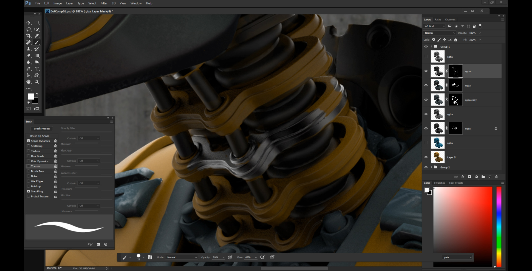Viewport: 532px width, 271px height.
Task: Click the Hand tool
Action: [x=28, y=82]
